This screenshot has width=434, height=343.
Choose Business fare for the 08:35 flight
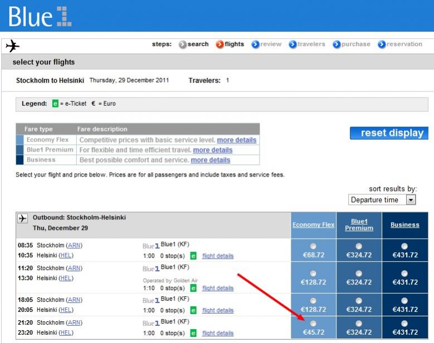(x=404, y=246)
